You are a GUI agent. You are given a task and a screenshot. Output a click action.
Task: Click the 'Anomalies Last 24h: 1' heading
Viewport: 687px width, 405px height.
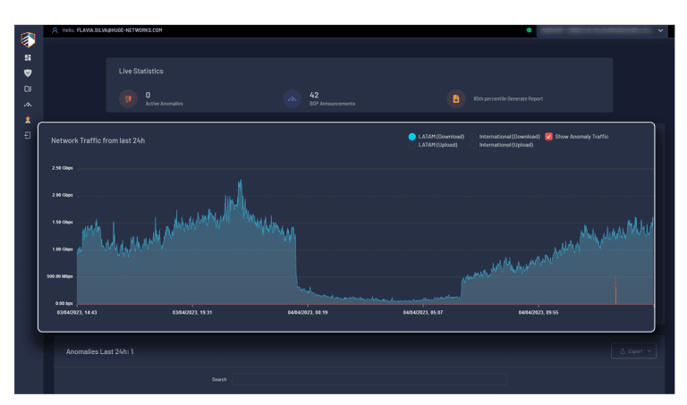point(100,351)
